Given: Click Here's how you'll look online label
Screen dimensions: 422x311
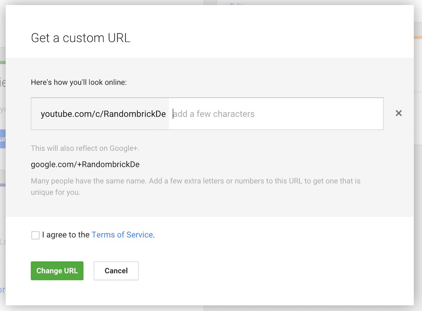Looking at the screenshot, I should tap(78, 82).
